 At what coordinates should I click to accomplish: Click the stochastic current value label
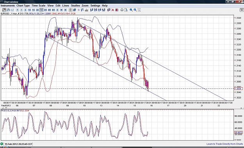tap(239, 132)
